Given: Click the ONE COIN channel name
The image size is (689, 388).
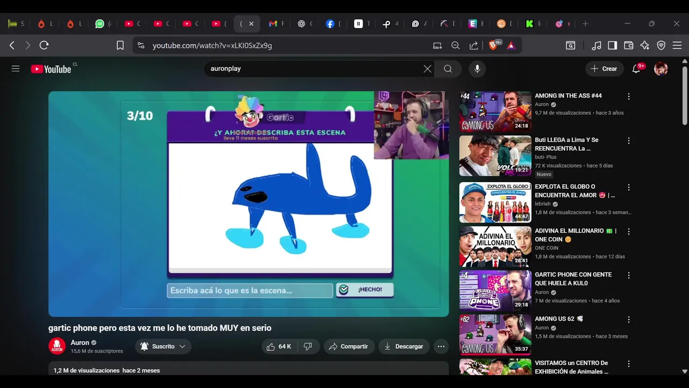Looking at the screenshot, I should pos(546,248).
